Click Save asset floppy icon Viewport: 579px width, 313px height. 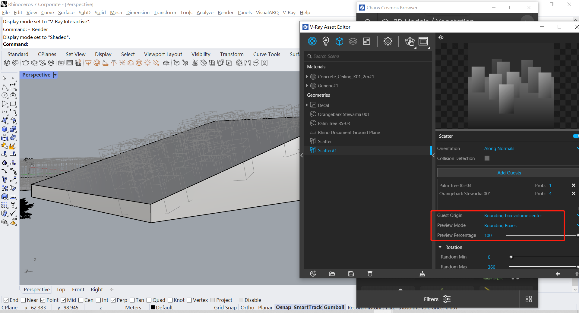[351, 274]
